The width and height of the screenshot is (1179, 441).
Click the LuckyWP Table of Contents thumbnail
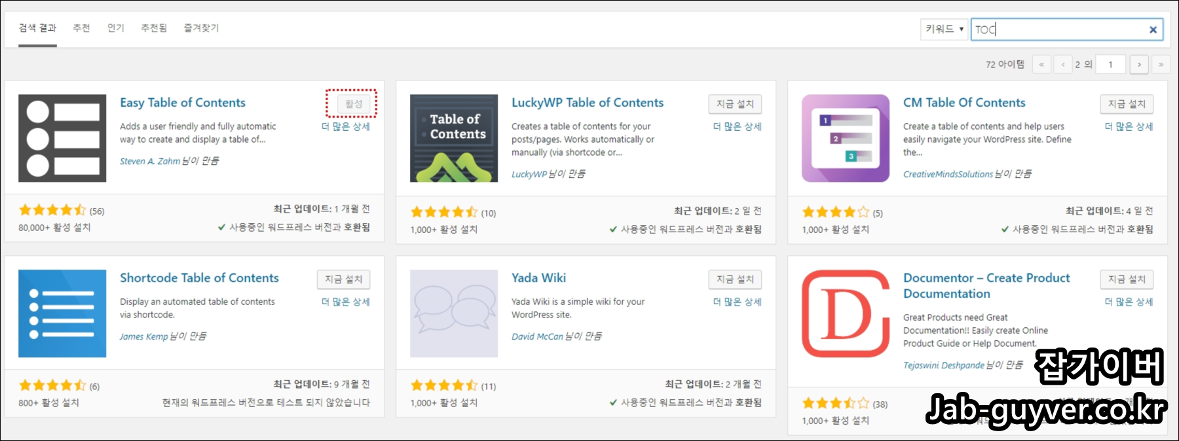(x=454, y=138)
